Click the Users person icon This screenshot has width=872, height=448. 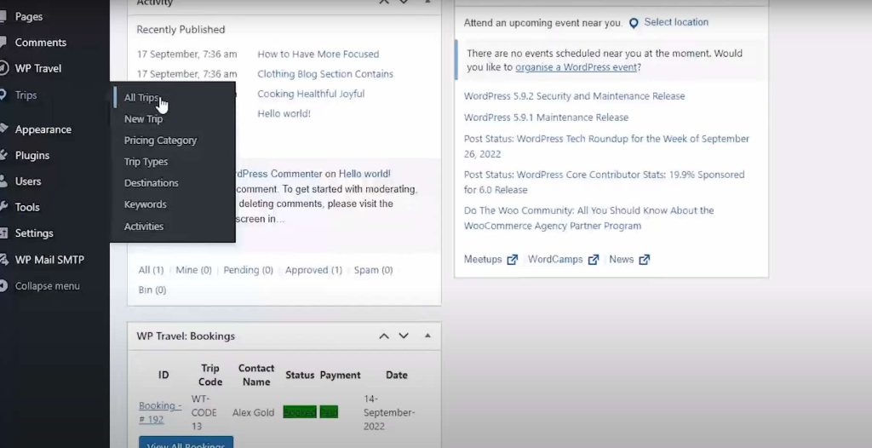3,181
